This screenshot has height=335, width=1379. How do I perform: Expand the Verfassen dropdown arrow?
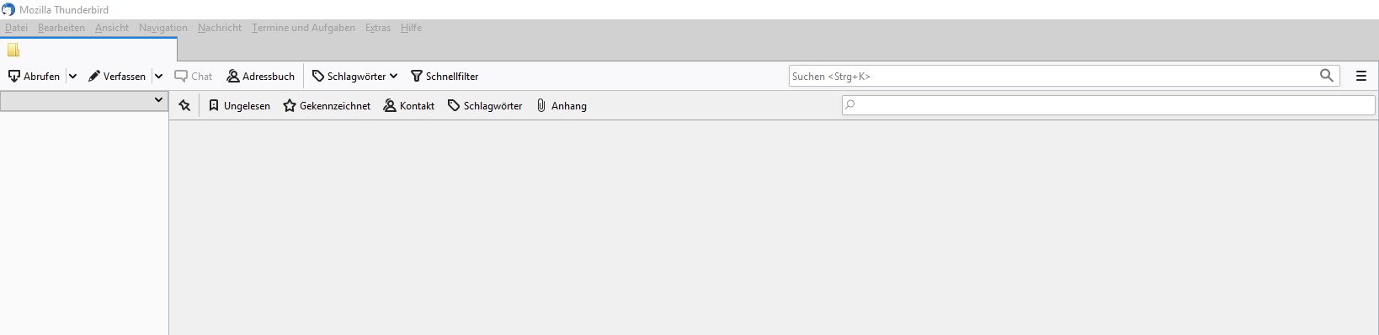[158, 76]
